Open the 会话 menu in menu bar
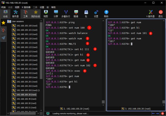This screenshot has height=116, width=166. click(x=10, y=7)
